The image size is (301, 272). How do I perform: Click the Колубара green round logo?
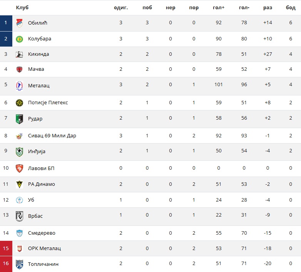[19, 39]
